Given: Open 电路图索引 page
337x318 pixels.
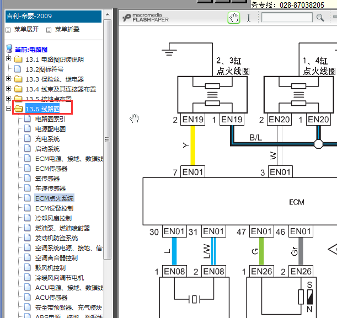Looking at the screenshot, I should coord(51,118).
